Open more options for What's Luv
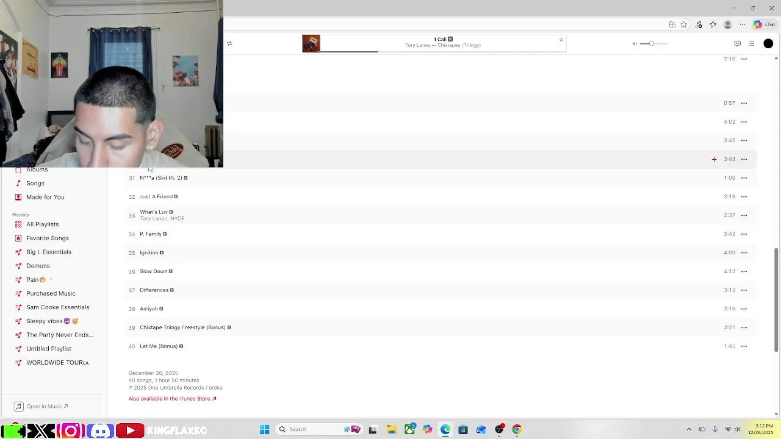Viewport: 781px width, 439px height. click(744, 215)
